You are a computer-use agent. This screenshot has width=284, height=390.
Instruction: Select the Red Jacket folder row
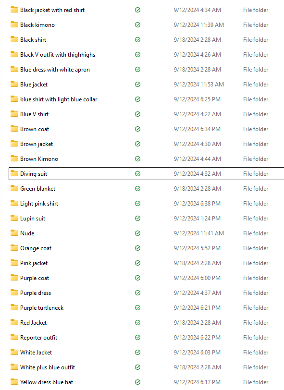[x=147, y=323]
